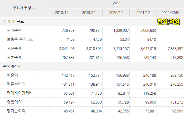The width and height of the screenshot is (184, 115).
Task: Select the 매출액 row label
Action: point(12,75)
